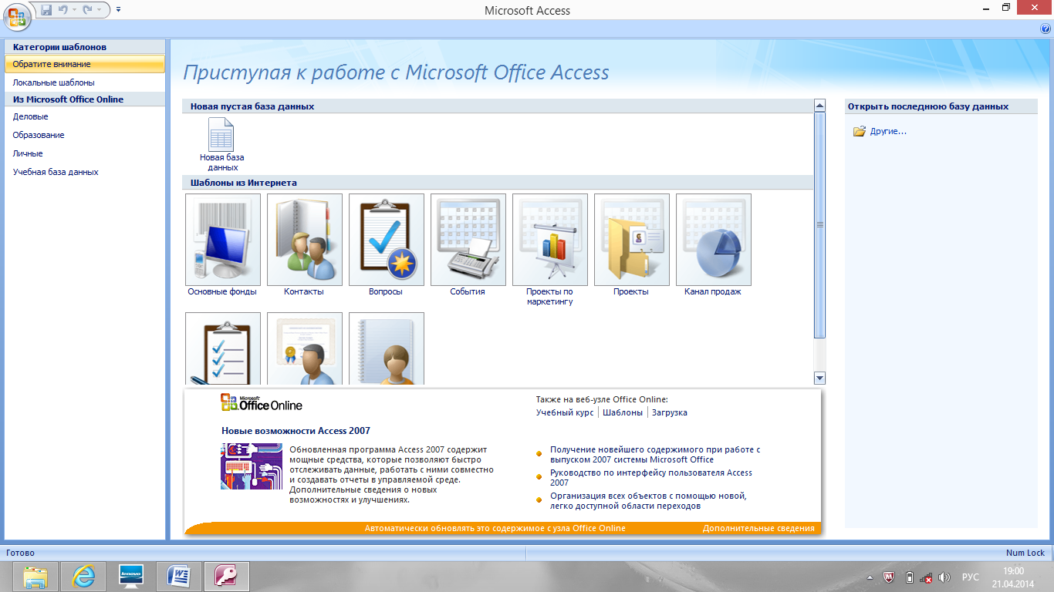Open Учебная база данных category
This screenshot has width=1054, height=592.
point(84,172)
